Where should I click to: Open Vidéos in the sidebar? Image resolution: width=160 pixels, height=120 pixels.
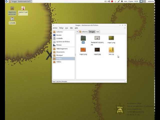(64, 62)
